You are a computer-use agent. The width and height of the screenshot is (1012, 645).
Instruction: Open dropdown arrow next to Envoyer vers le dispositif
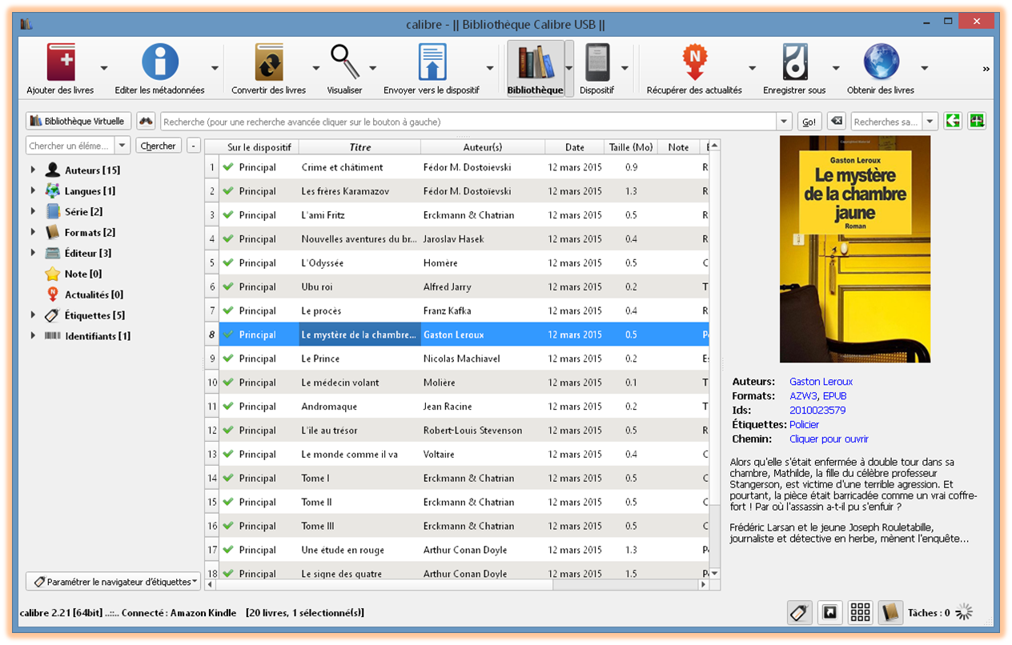coord(490,69)
